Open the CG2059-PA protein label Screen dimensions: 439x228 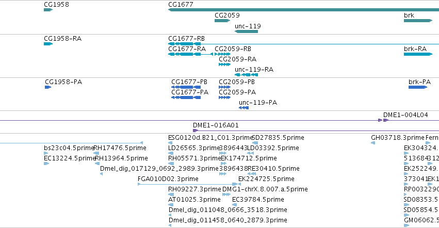point(237,92)
